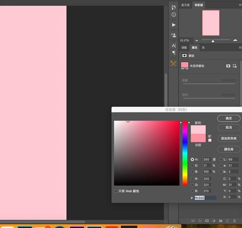Open the Character panel icon

pyautogui.click(x=173, y=46)
